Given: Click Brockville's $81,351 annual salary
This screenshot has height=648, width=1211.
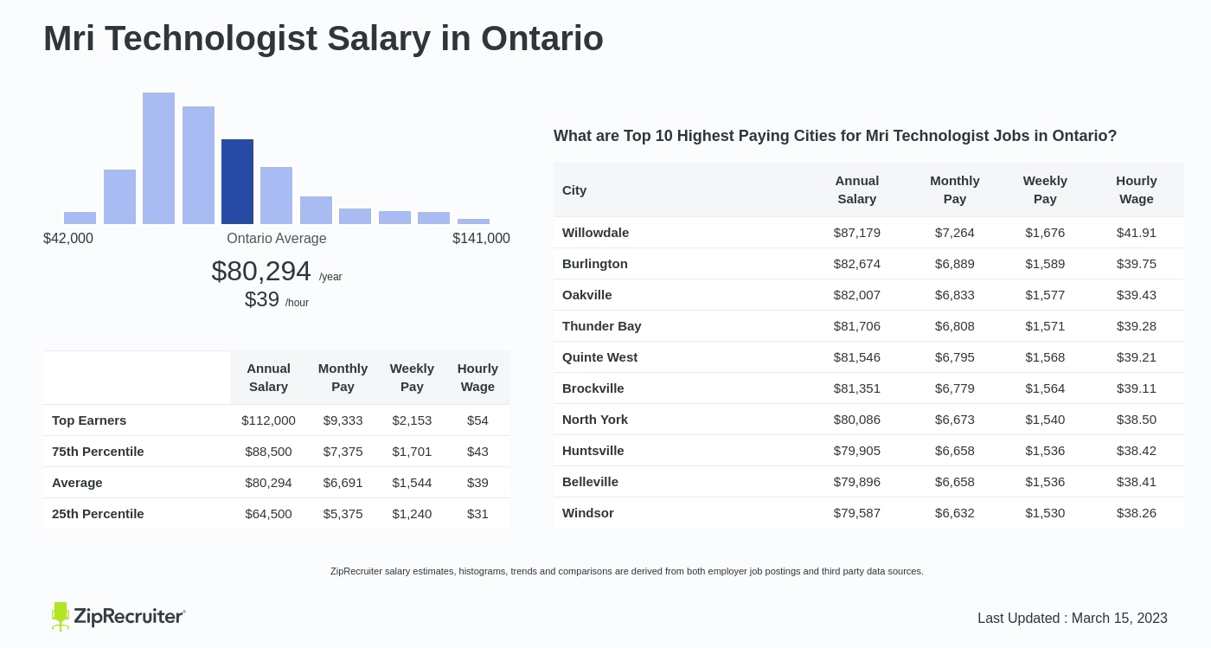Looking at the screenshot, I should [857, 388].
